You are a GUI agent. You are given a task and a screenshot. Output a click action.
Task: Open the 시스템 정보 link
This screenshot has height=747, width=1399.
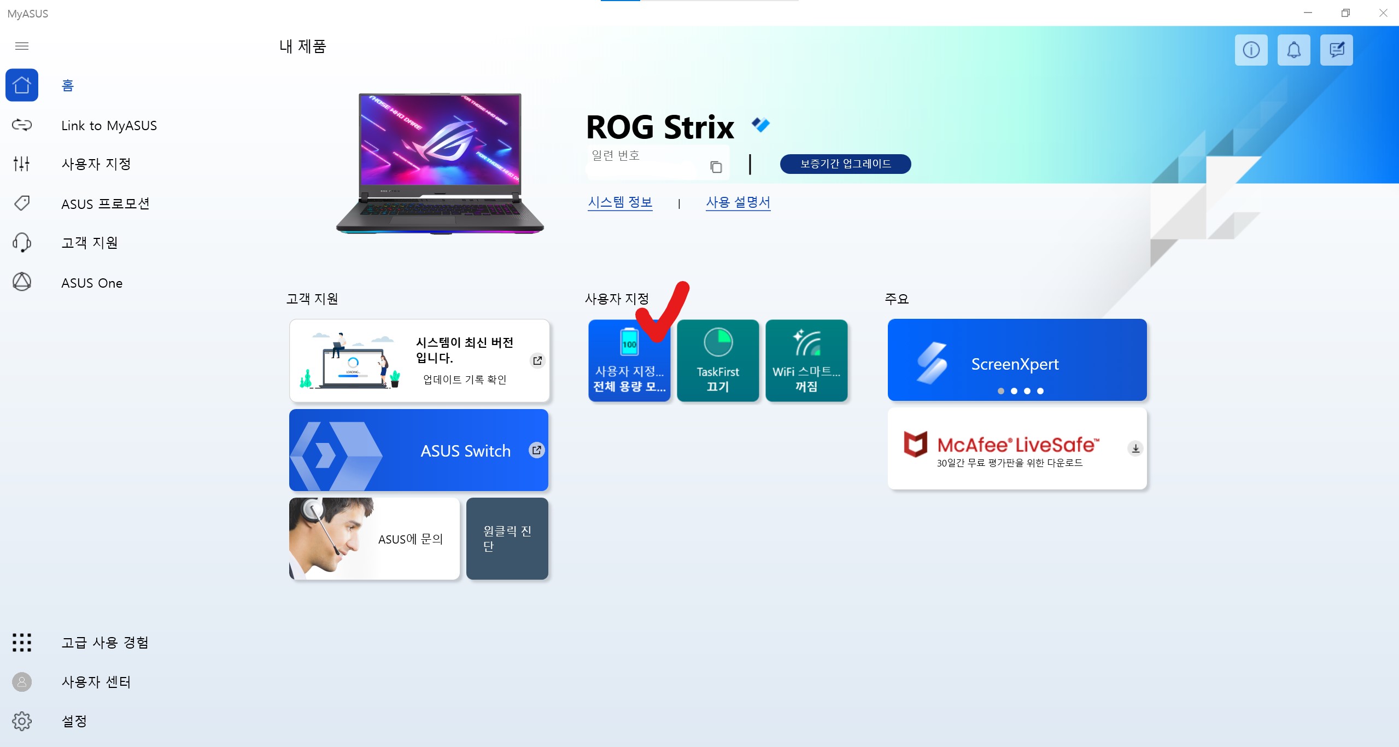click(x=620, y=203)
